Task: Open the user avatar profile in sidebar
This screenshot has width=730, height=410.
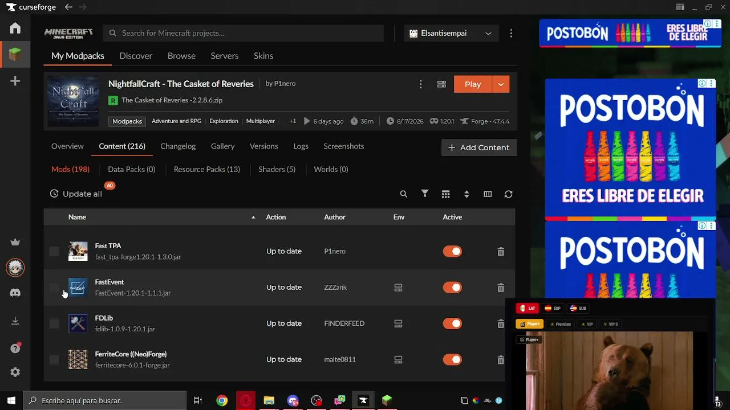Action: (x=15, y=268)
